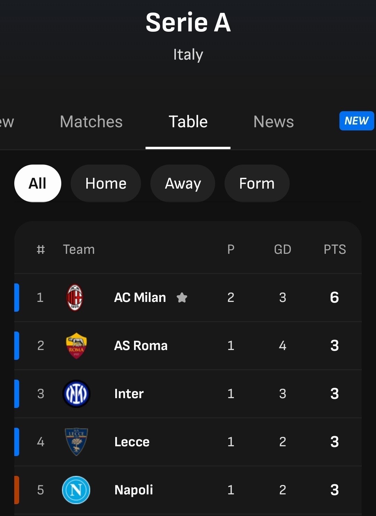376x516 pixels.
Task: Open the AS Roma team name
Action: 141,346
